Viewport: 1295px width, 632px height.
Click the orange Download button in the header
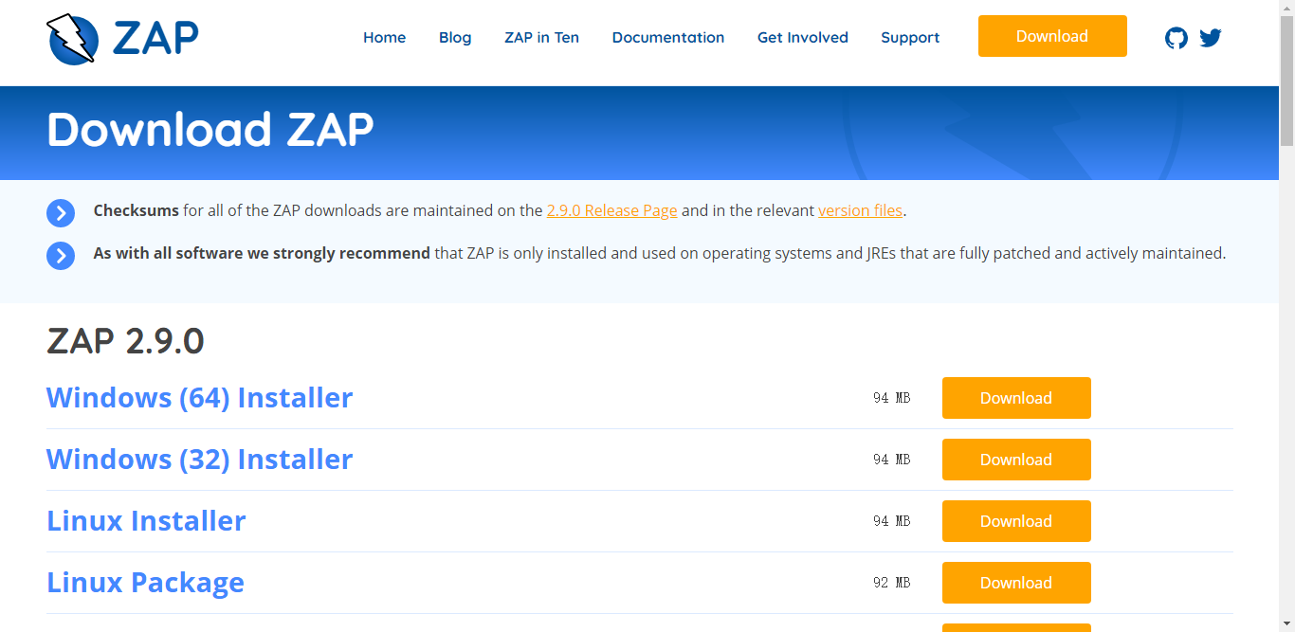(x=1052, y=35)
